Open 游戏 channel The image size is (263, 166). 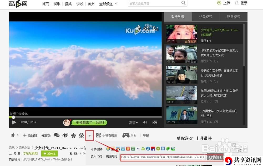click(80, 4)
